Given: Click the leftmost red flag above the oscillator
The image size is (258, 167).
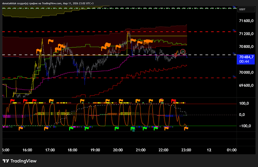Looking at the screenshot, I should (x=12, y=101).
